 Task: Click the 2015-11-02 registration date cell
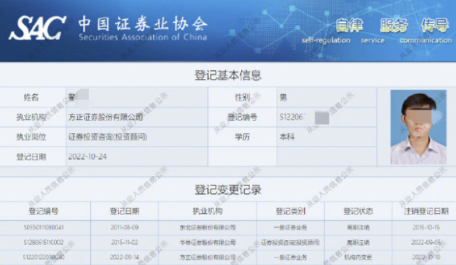click(x=125, y=242)
